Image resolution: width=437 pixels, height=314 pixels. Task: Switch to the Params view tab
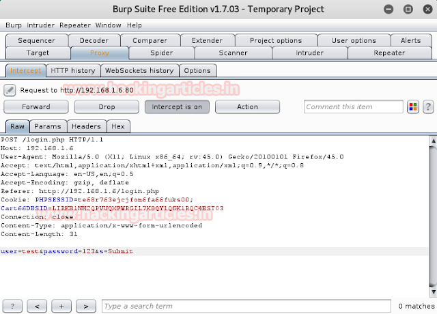[48, 126]
